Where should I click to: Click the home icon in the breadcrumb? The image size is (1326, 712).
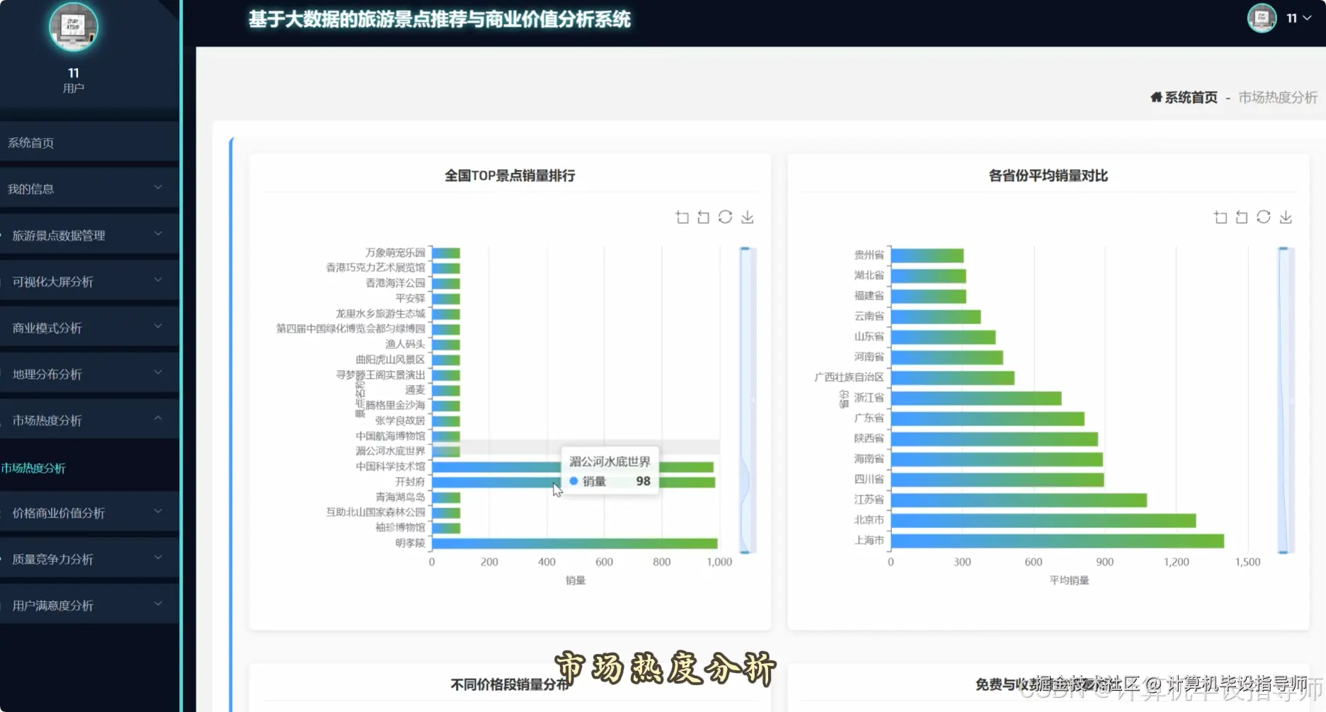(1156, 98)
